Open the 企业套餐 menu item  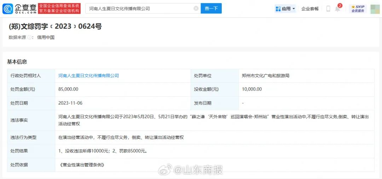(310, 9)
